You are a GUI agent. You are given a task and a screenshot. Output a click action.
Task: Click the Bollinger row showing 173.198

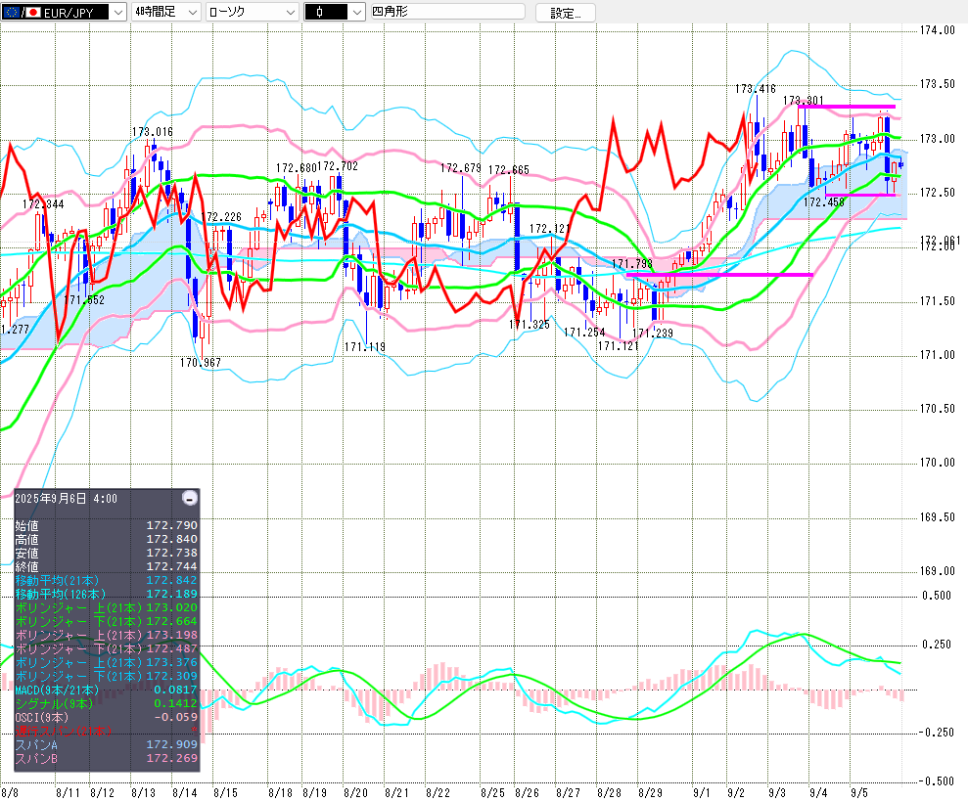point(106,635)
